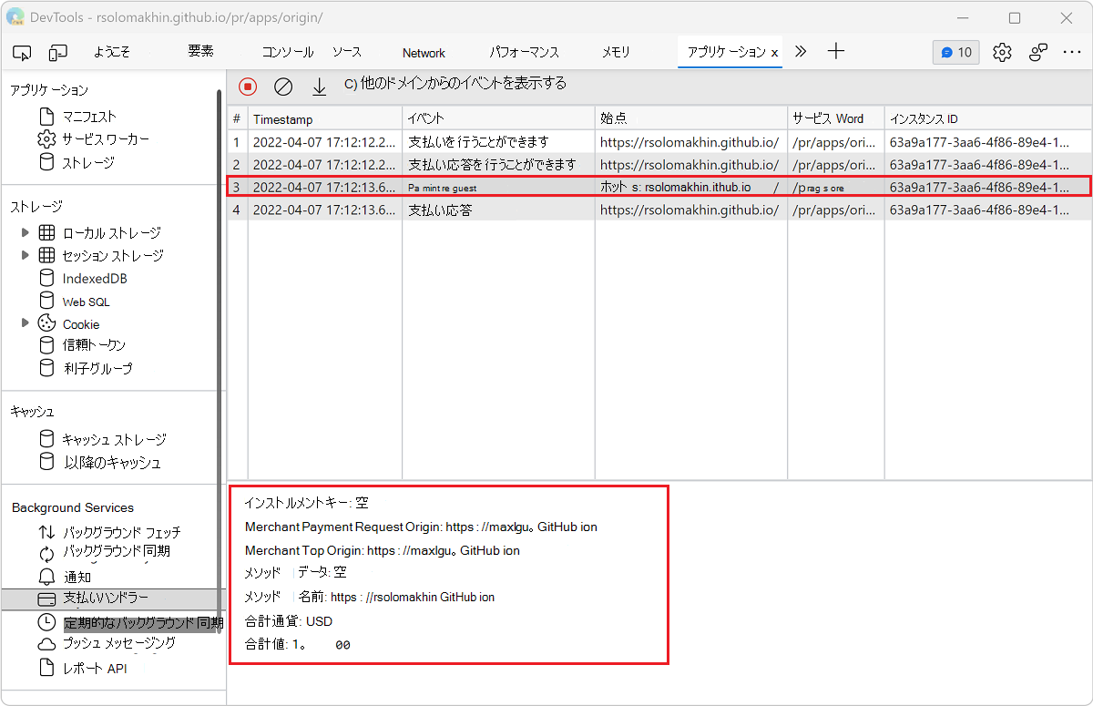Expand セッション ストレージ tree node
Viewport: 1093px width, 706px height.
point(25,255)
